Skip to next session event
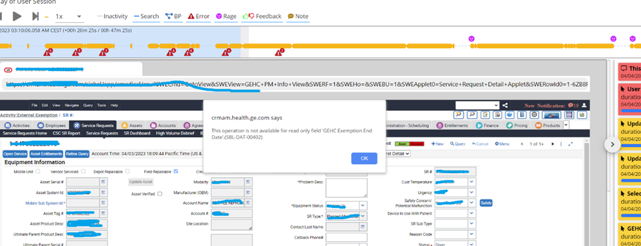Image resolution: width=641 pixels, height=246 pixels. coord(36,16)
